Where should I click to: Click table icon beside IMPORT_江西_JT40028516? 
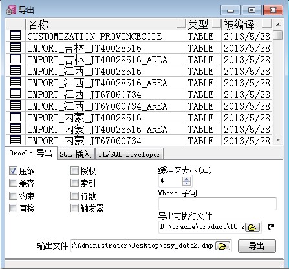pos(16,70)
